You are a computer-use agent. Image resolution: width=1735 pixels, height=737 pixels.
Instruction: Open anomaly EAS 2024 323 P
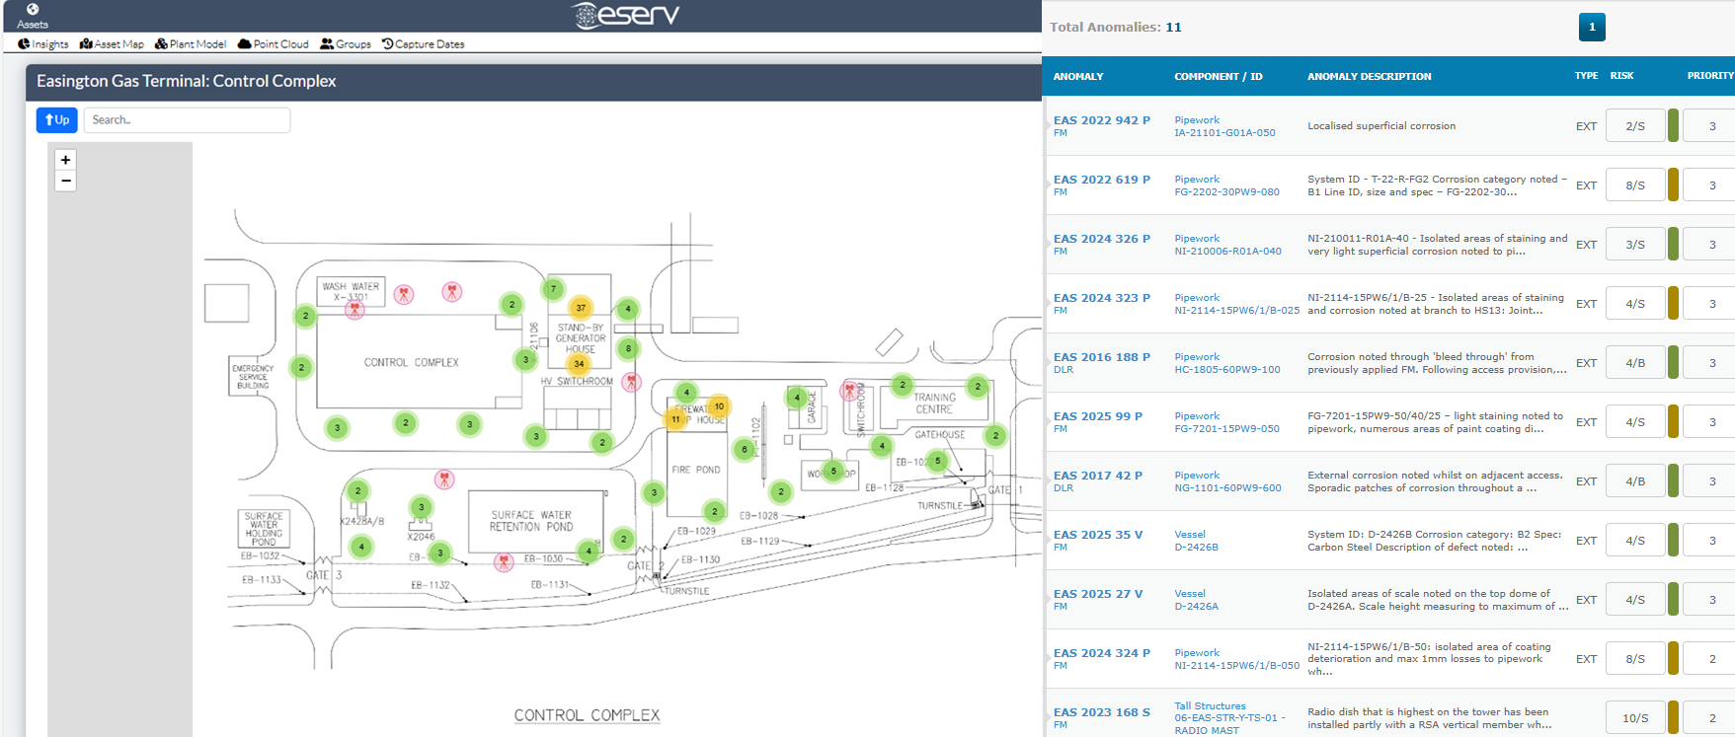click(x=1102, y=298)
